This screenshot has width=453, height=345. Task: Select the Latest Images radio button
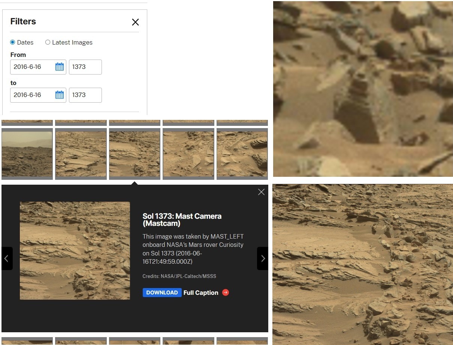click(x=48, y=42)
